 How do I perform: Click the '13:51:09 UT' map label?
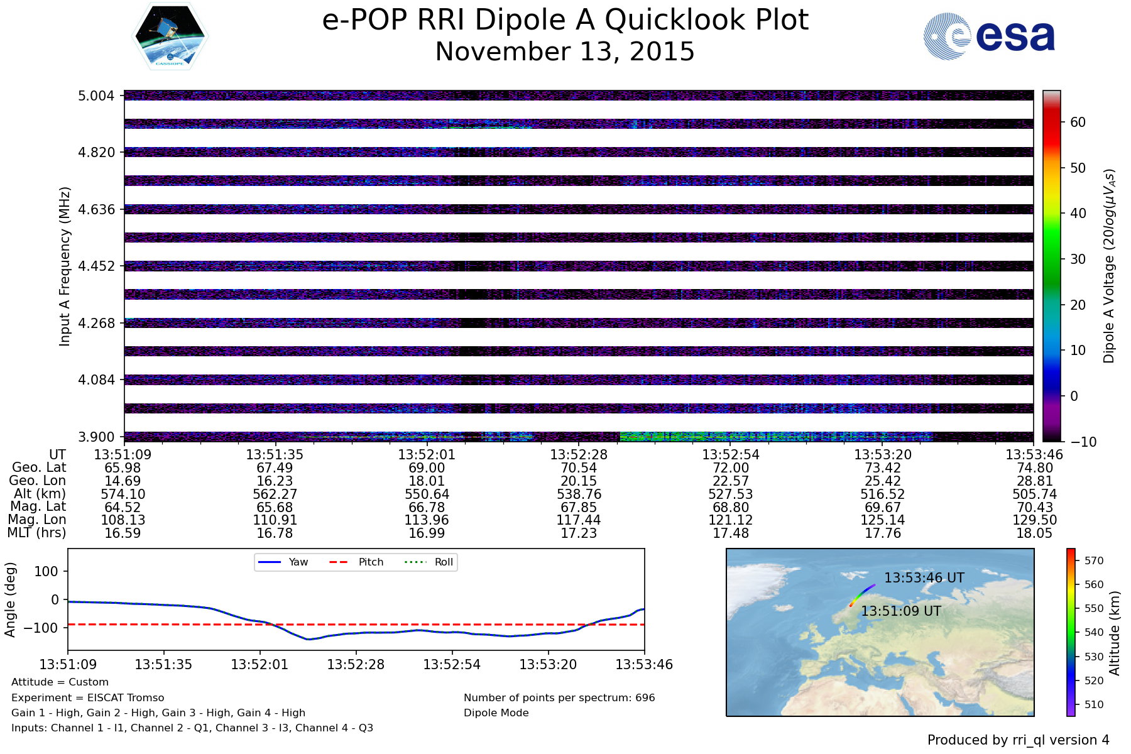tap(900, 611)
